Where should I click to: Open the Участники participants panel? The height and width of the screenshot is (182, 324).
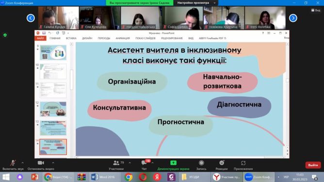coord(116,163)
